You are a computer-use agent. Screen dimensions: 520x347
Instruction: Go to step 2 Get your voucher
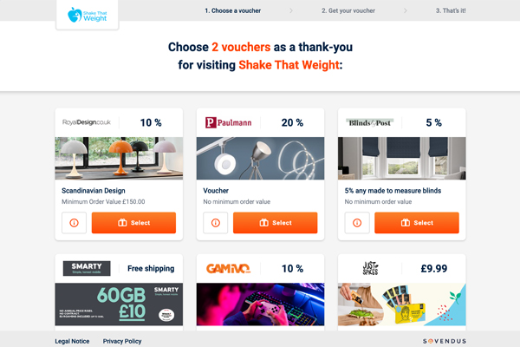click(x=348, y=10)
